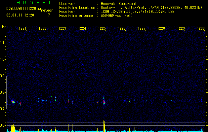Click observer name Masayuki Kobayashi

click(119, 4)
